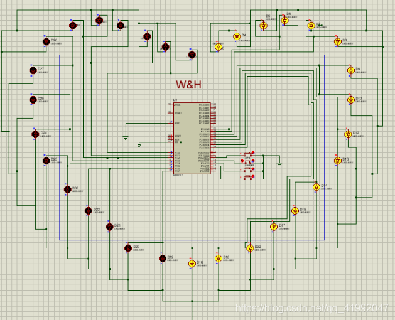This screenshot has width=395, height=320.
Task: Select yellow LED D32
Action: (250, 248)
